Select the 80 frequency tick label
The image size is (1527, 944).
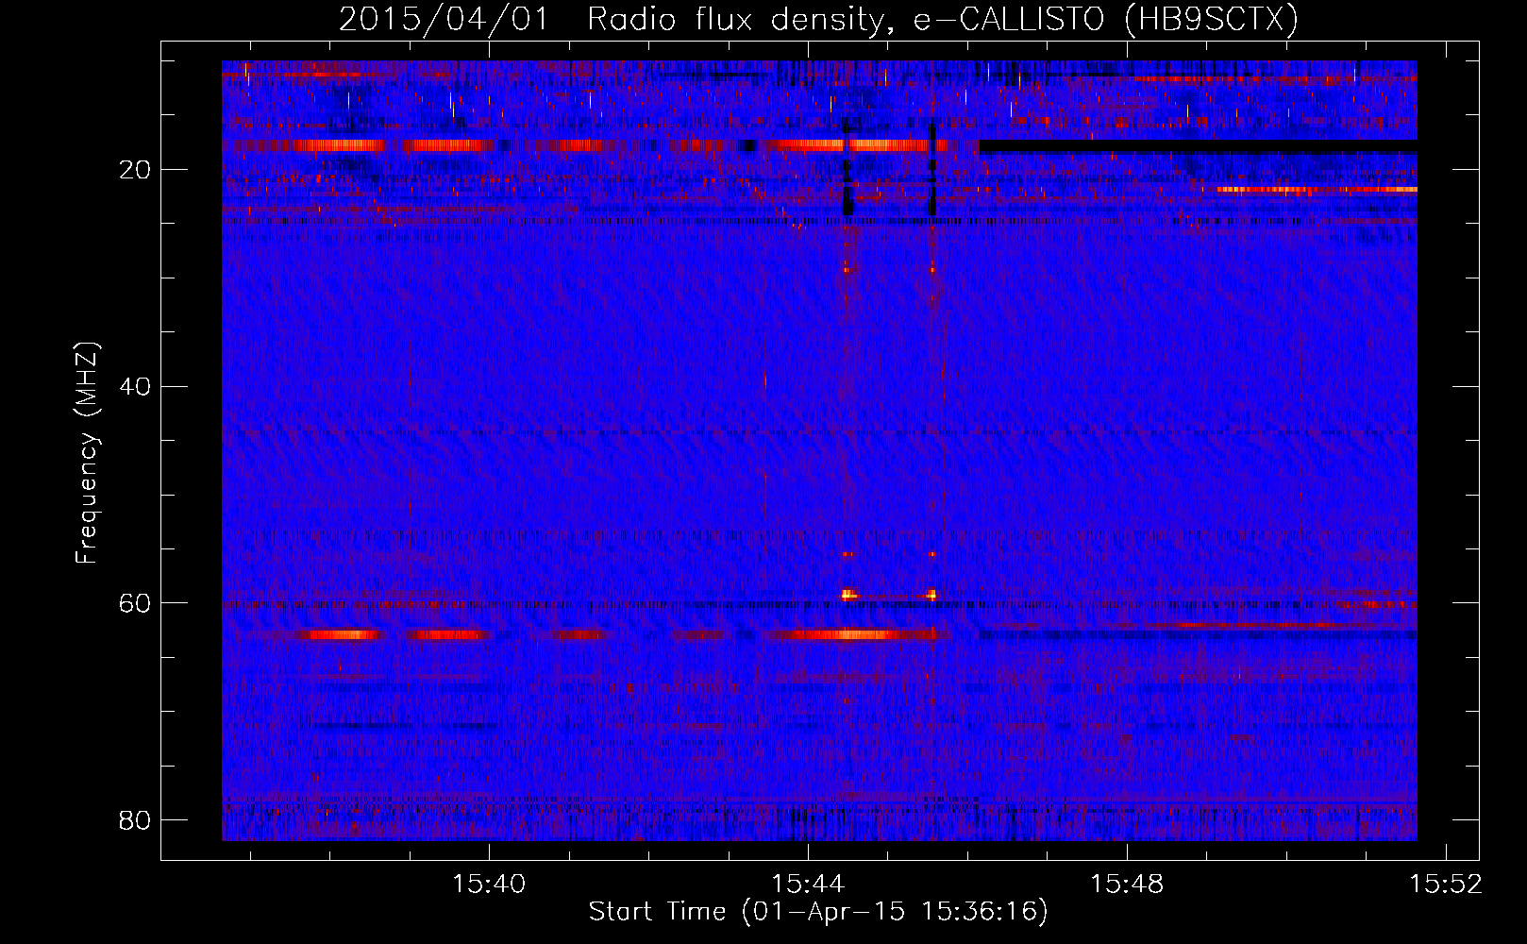point(134,819)
